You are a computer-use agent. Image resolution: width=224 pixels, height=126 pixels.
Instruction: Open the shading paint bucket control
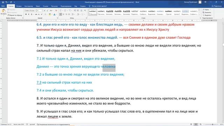(78, 14)
